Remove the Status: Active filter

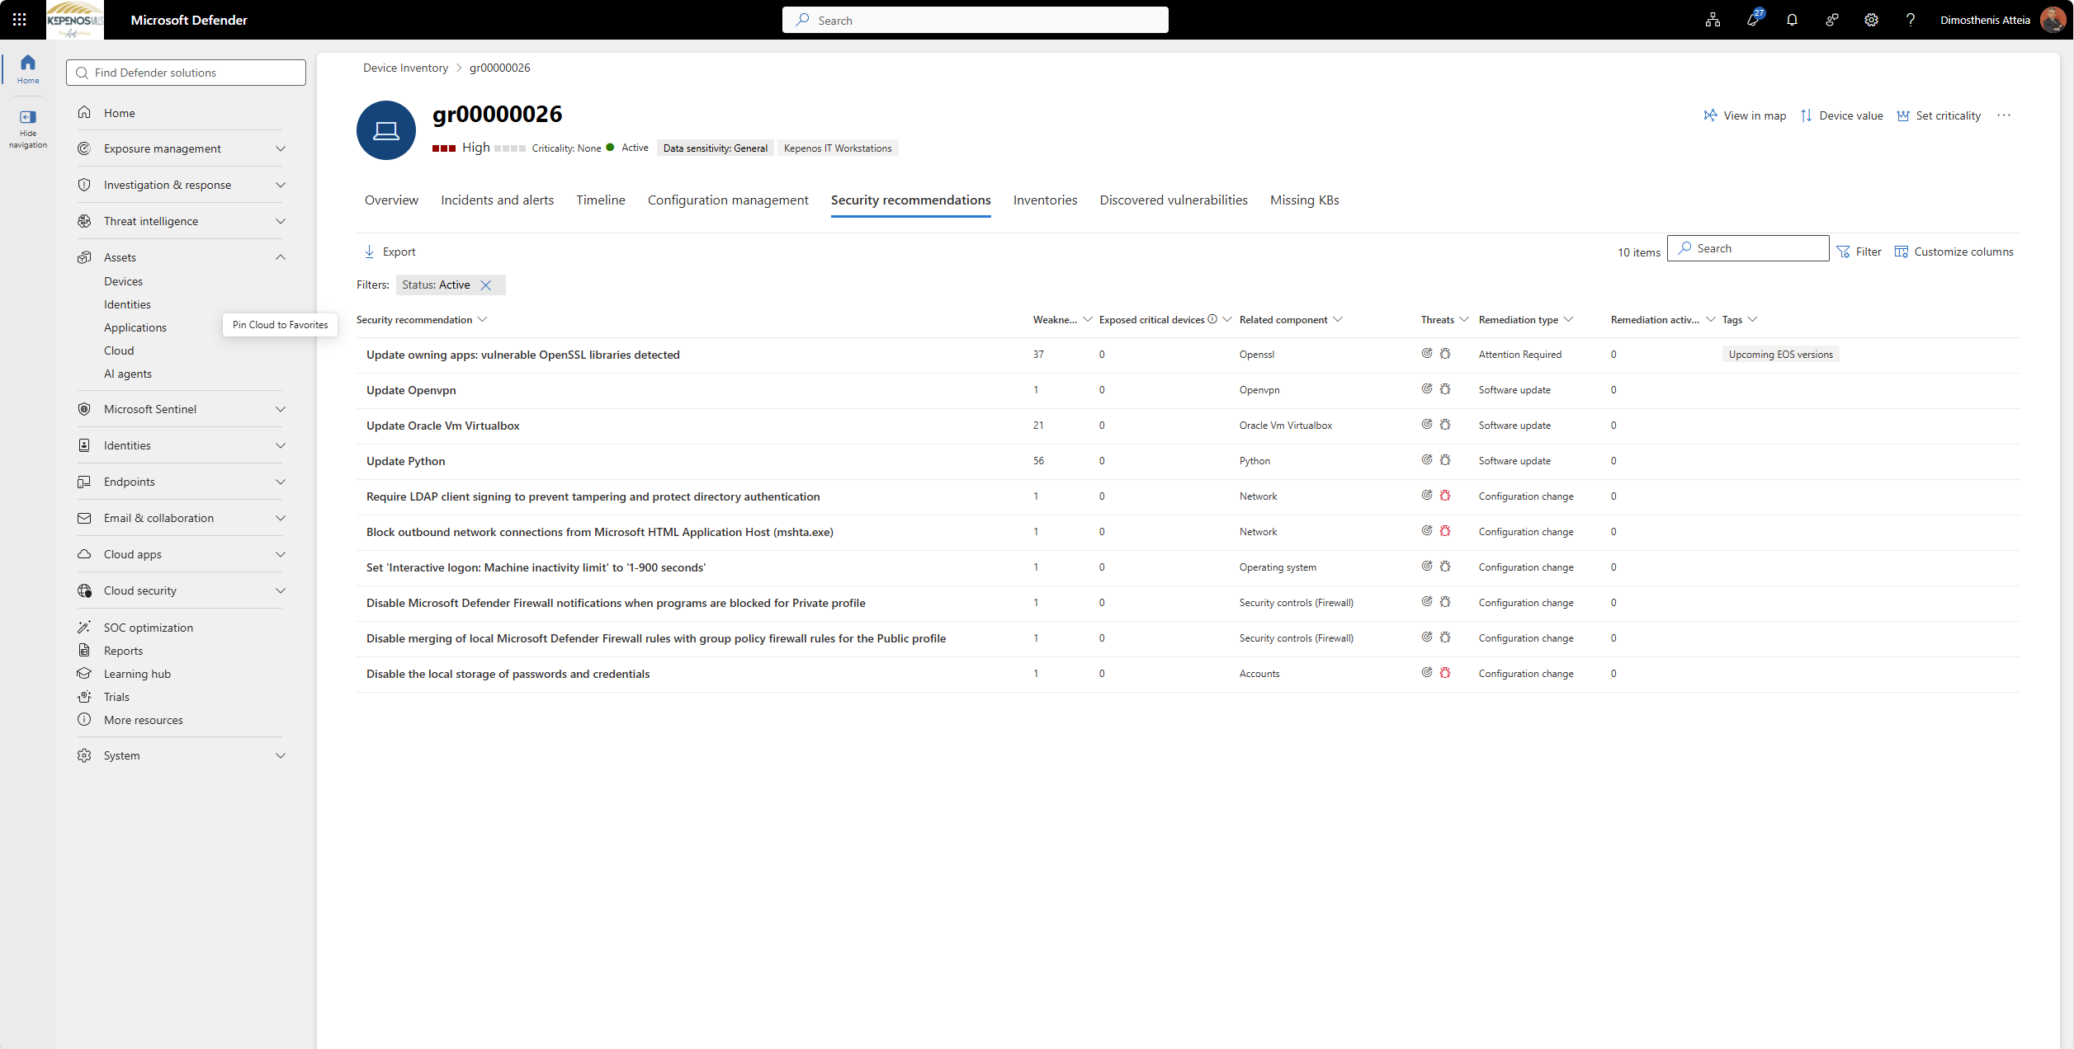(486, 285)
